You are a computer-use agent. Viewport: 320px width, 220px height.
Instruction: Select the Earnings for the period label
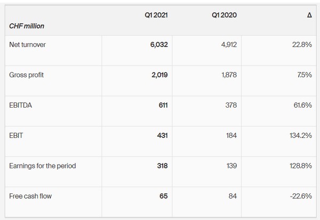tap(43, 166)
